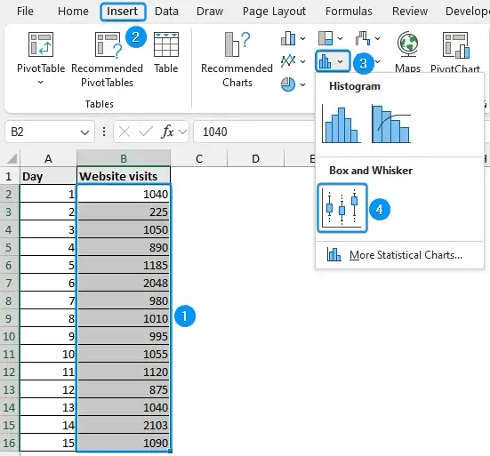Click the Select All corner triangle

[12, 158]
